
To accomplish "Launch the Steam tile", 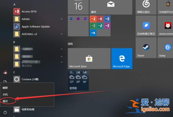I will pyautogui.click(x=146, y=48).
